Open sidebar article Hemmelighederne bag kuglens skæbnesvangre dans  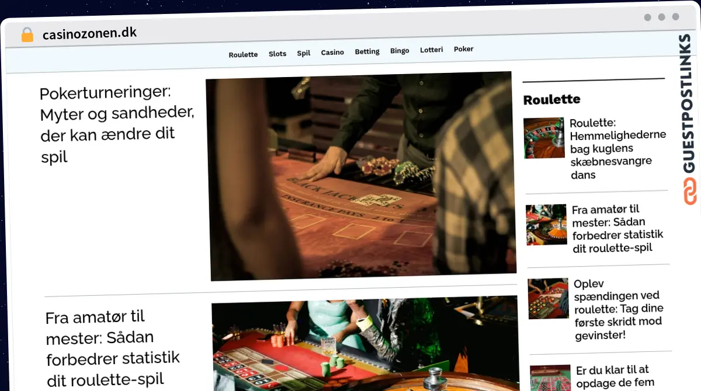tap(618, 149)
